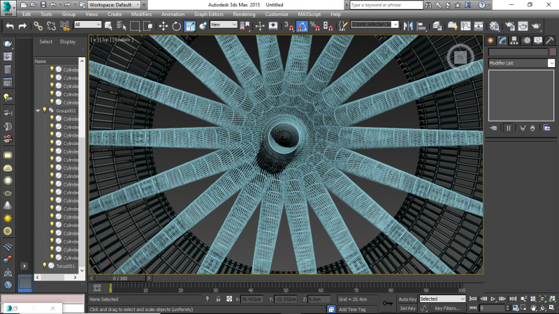Viewport: 559px width, 314px height.
Task: Open the Modifiers menu
Action: (x=141, y=14)
